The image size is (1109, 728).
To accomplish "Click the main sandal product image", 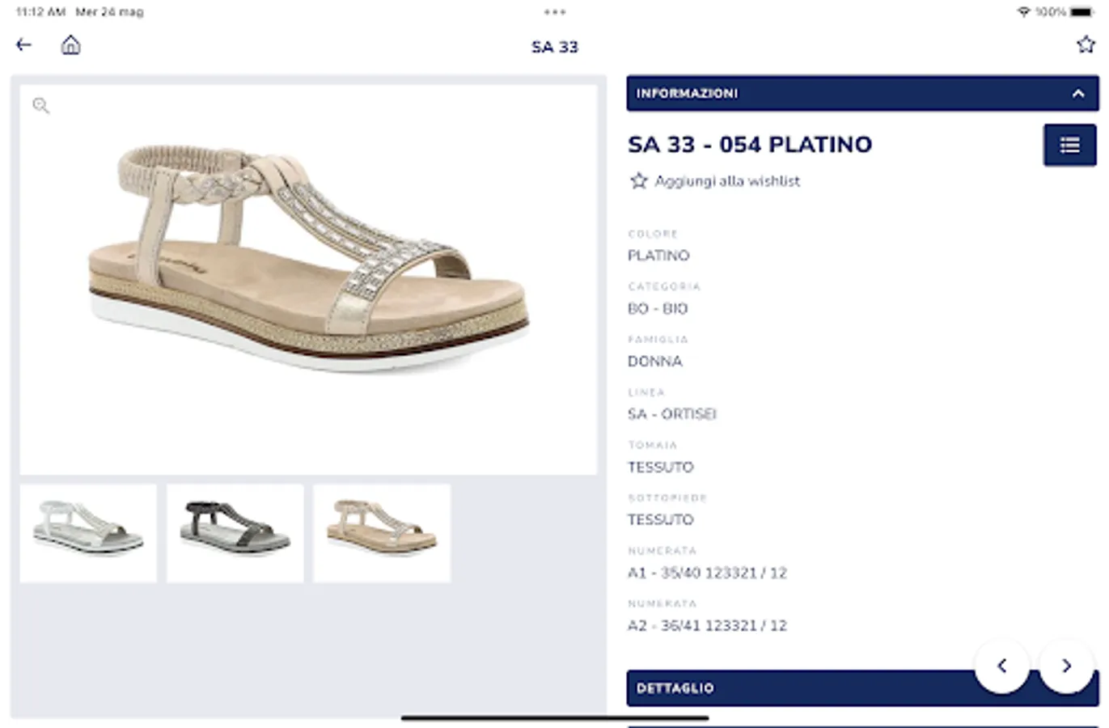I will click(308, 259).
